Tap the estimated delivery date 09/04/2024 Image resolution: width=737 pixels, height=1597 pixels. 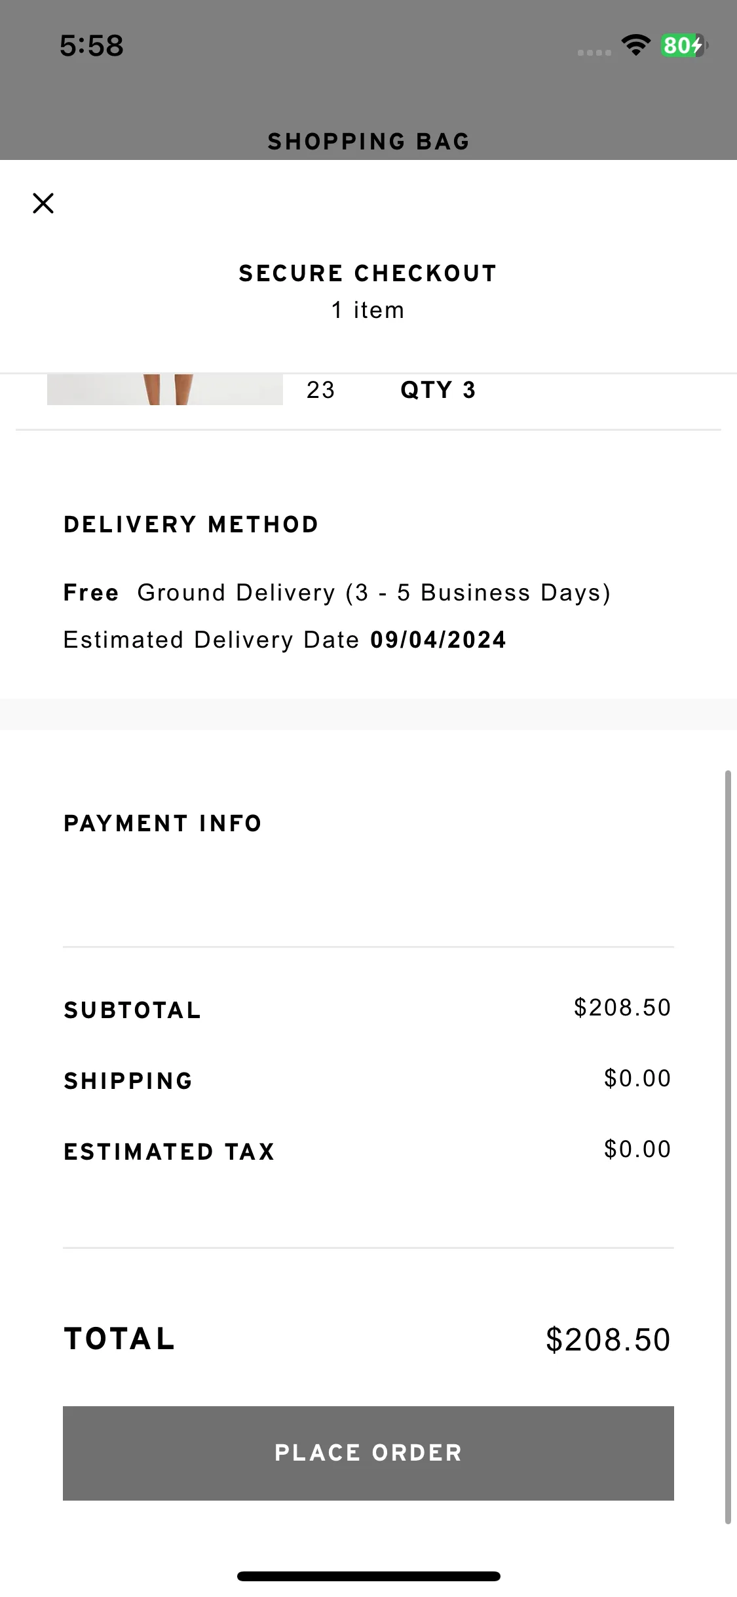438,640
